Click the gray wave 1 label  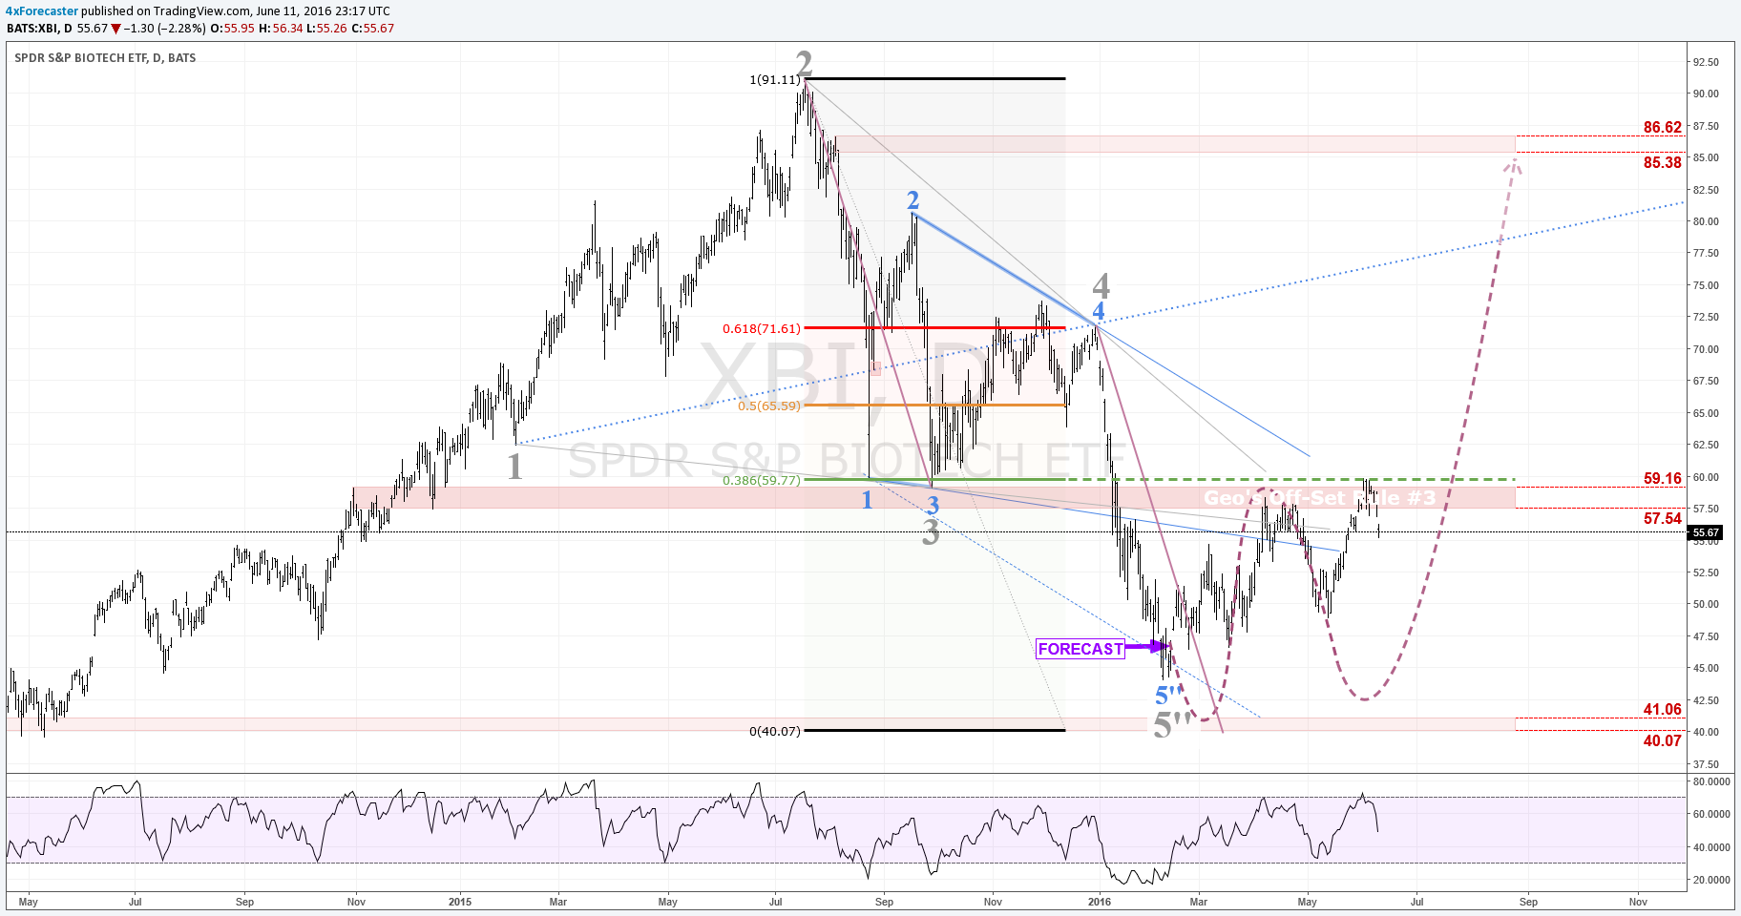coord(515,466)
